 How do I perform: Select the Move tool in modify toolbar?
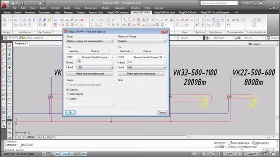pos(10,68)
